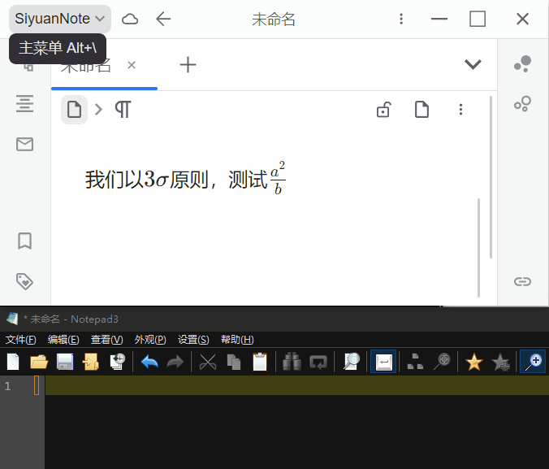Open the SiyuanNote main menu dropdown
Image resolution: width=549 pixels, height=469 pixels.
pos(60,19)
